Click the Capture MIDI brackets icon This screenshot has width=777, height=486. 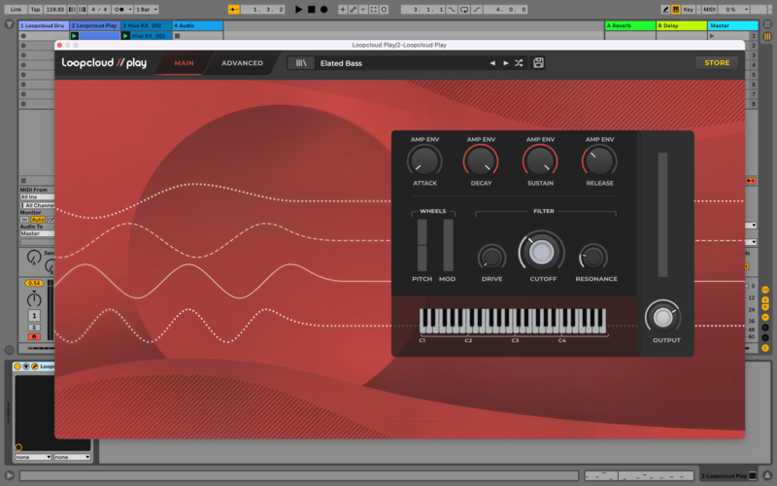[x=374, y=10]
